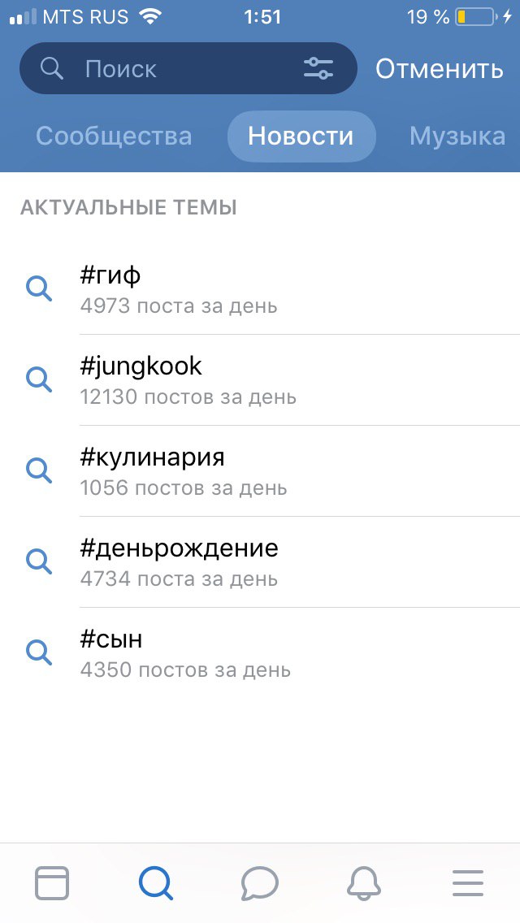Image resolution: width=520 pixels, height=923 pixels.
Task: Tap magnifier icon beside #гиф
Action: (39, 288)
